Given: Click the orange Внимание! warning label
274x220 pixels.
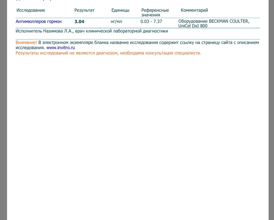Looking at the screenshot, I should (26, 42).
